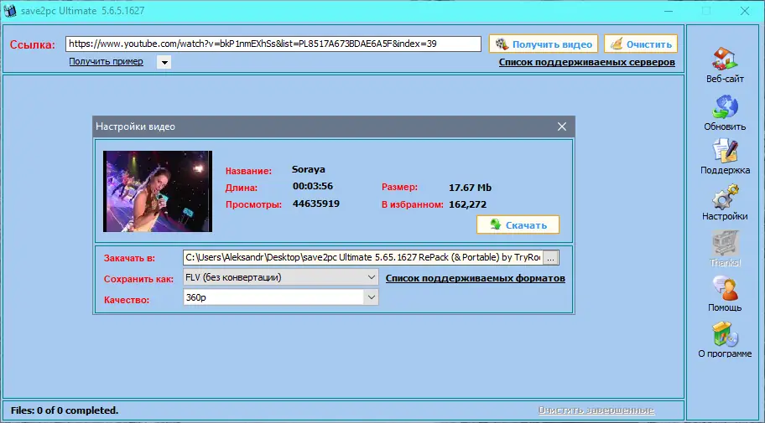
Task: Click the duration value 00:03:56
Action: (313, 186)
